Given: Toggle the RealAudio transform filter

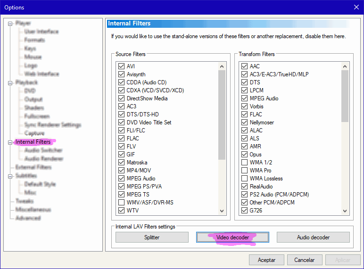Looking at the screenshot, I should 244,187.
